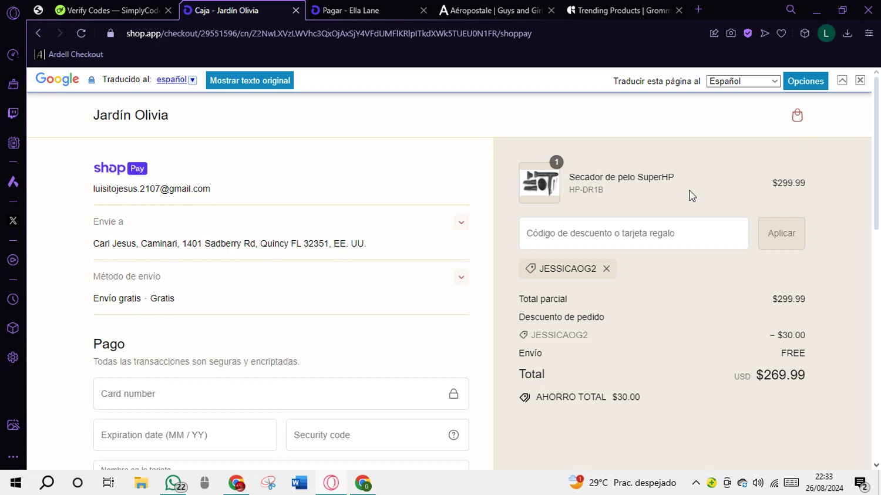Expand the 'Método de envío' section
Viewport: 881px width, 495px height.
tap(461, 277)
